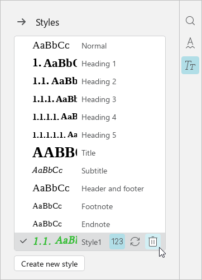Apply the Footnote style

[90, 206]
